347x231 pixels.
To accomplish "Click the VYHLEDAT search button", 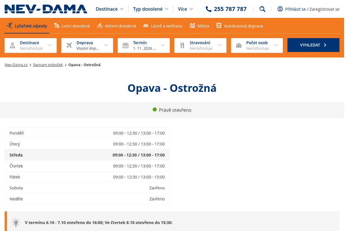I will click(x=313, y=45).
